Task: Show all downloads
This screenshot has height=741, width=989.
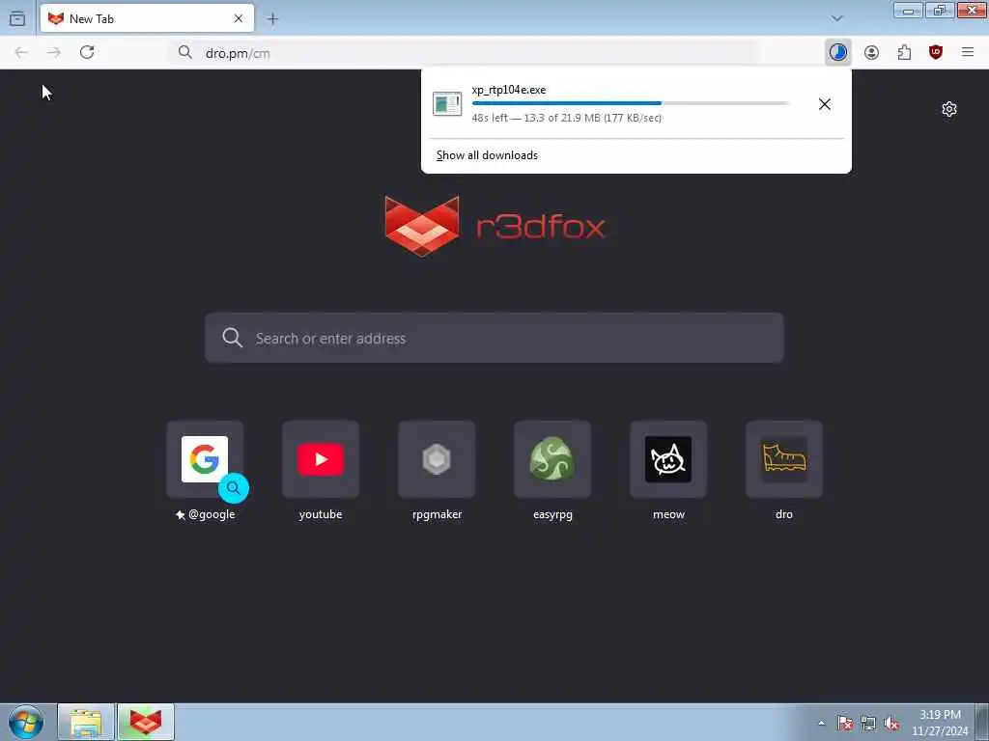Action: (x=487, y=155)
